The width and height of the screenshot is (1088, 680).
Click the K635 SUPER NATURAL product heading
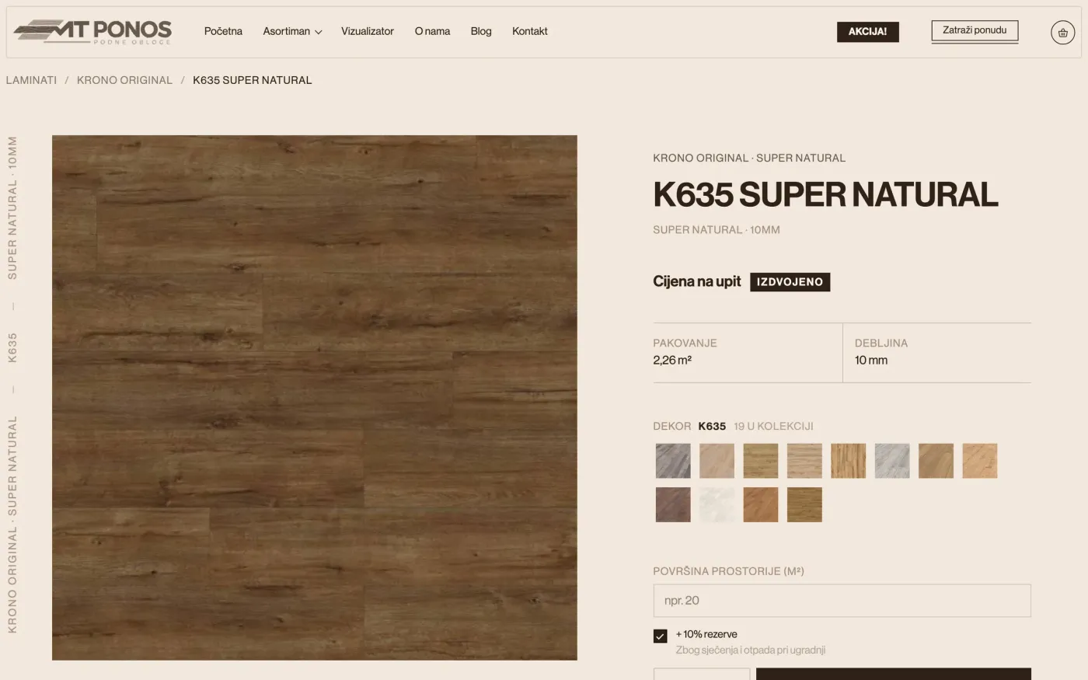click(x=825, y=194)
